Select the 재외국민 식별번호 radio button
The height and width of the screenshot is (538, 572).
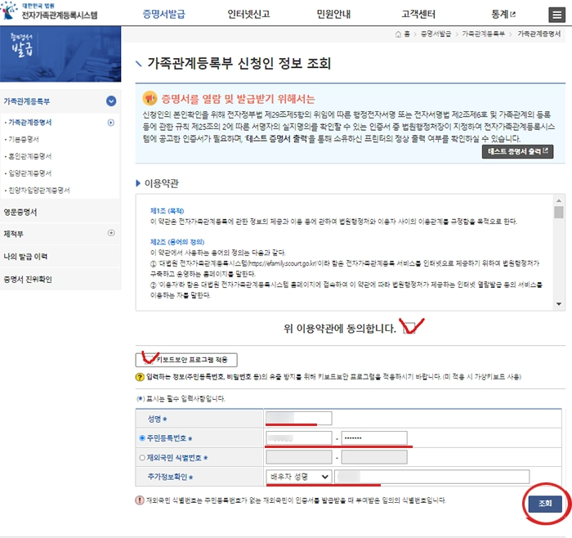tap(142, 457)
